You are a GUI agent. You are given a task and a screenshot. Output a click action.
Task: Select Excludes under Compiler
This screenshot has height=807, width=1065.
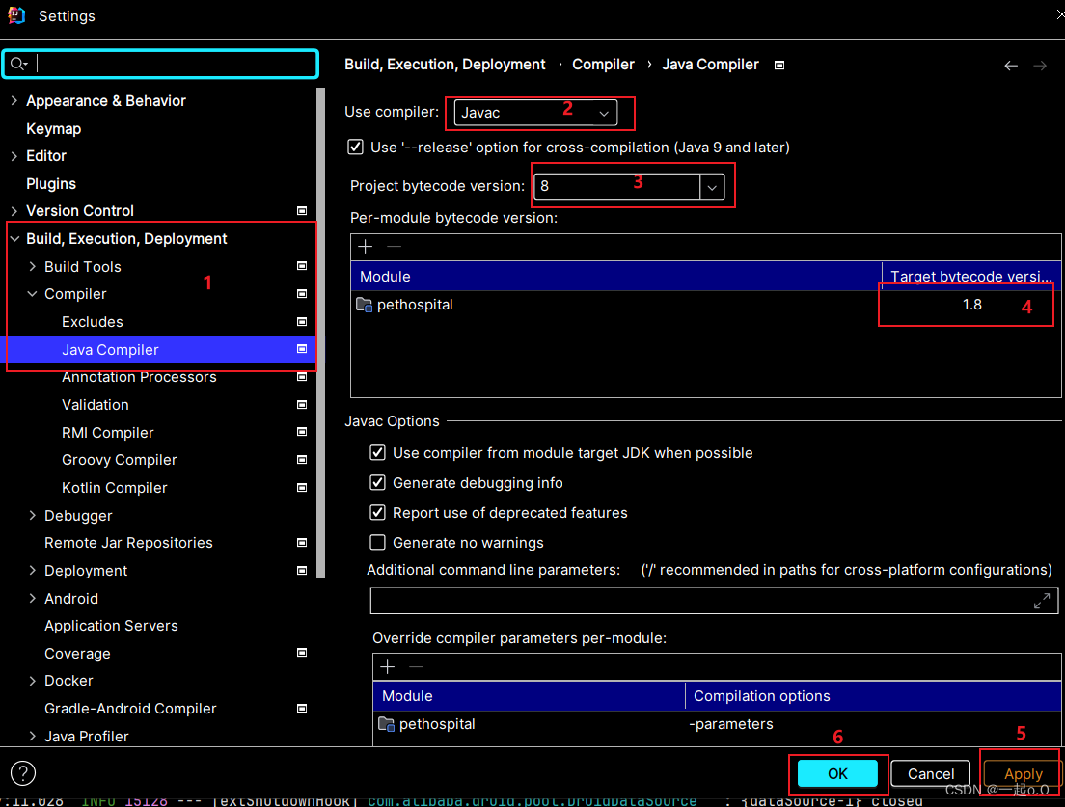[x=93, y=322]
